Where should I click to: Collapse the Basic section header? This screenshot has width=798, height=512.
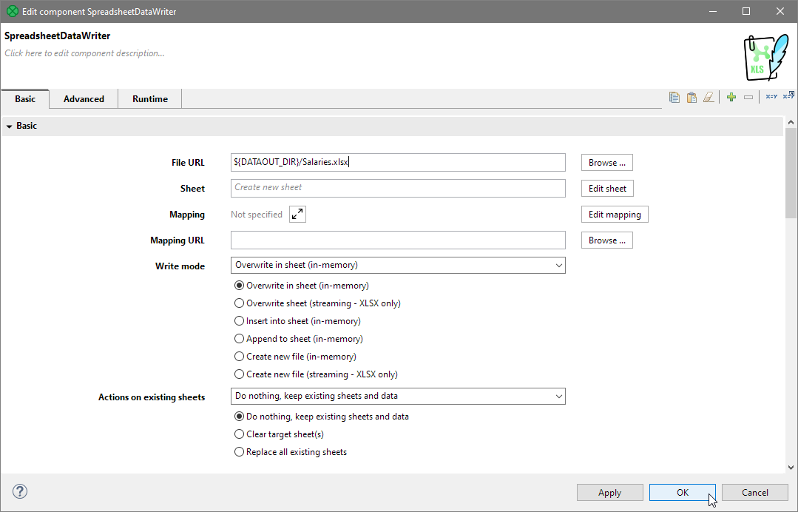pos(10,127)
